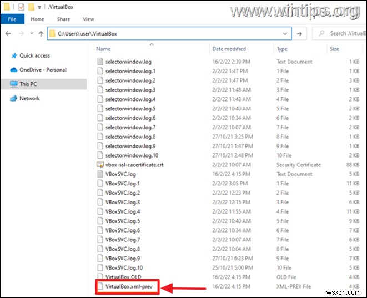Click the selectorwindow.log file icon
The image size is (367, 298).
(x=100, y=62)
